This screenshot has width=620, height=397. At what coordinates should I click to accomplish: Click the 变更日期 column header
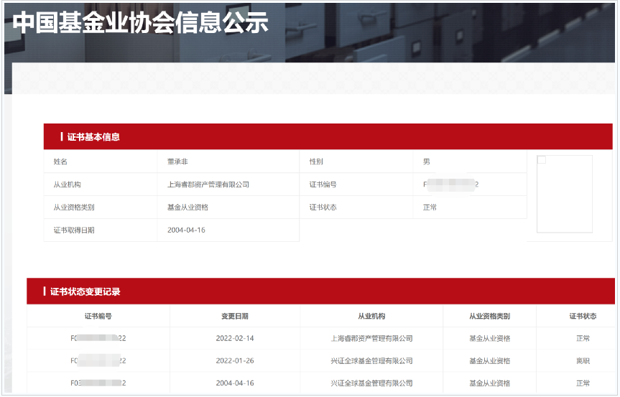coord(235,316)
